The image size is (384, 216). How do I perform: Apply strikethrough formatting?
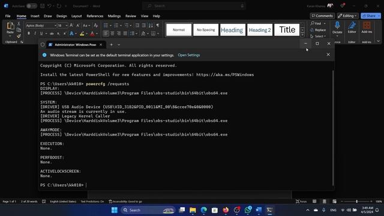(x=52, y=34)
